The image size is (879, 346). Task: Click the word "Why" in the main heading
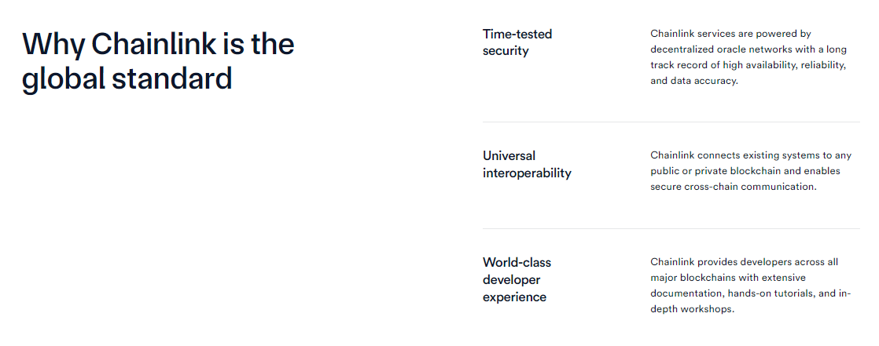tap(53, 44)
